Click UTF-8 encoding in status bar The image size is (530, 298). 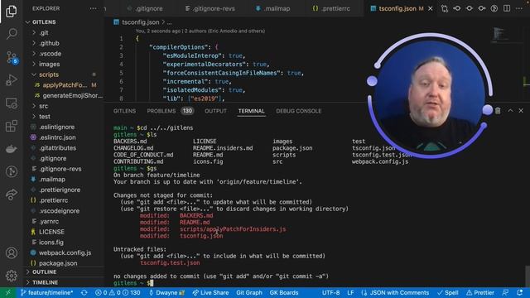click(330, 292)
